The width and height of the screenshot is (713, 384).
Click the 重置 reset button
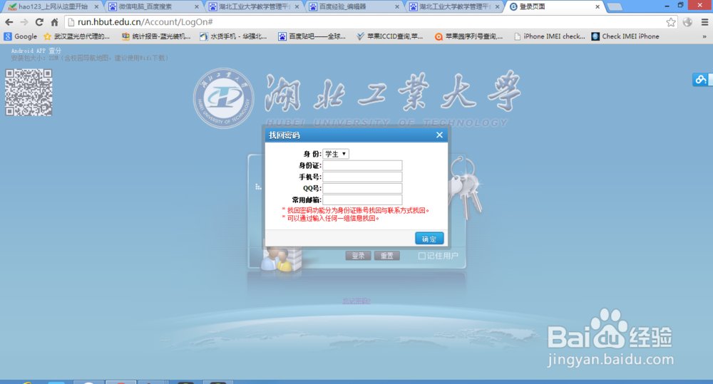pyautogui.click(x=387, y=256)
